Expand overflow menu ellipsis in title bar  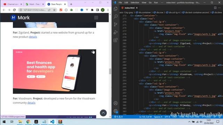(x=162, y=2)
